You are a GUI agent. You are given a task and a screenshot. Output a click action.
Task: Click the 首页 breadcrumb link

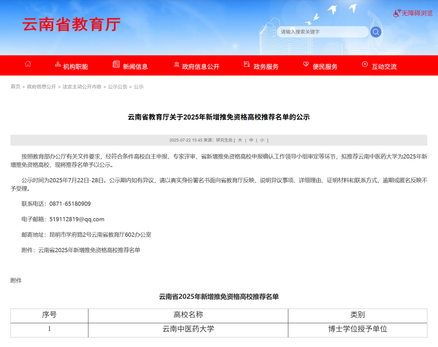(15, 87)
